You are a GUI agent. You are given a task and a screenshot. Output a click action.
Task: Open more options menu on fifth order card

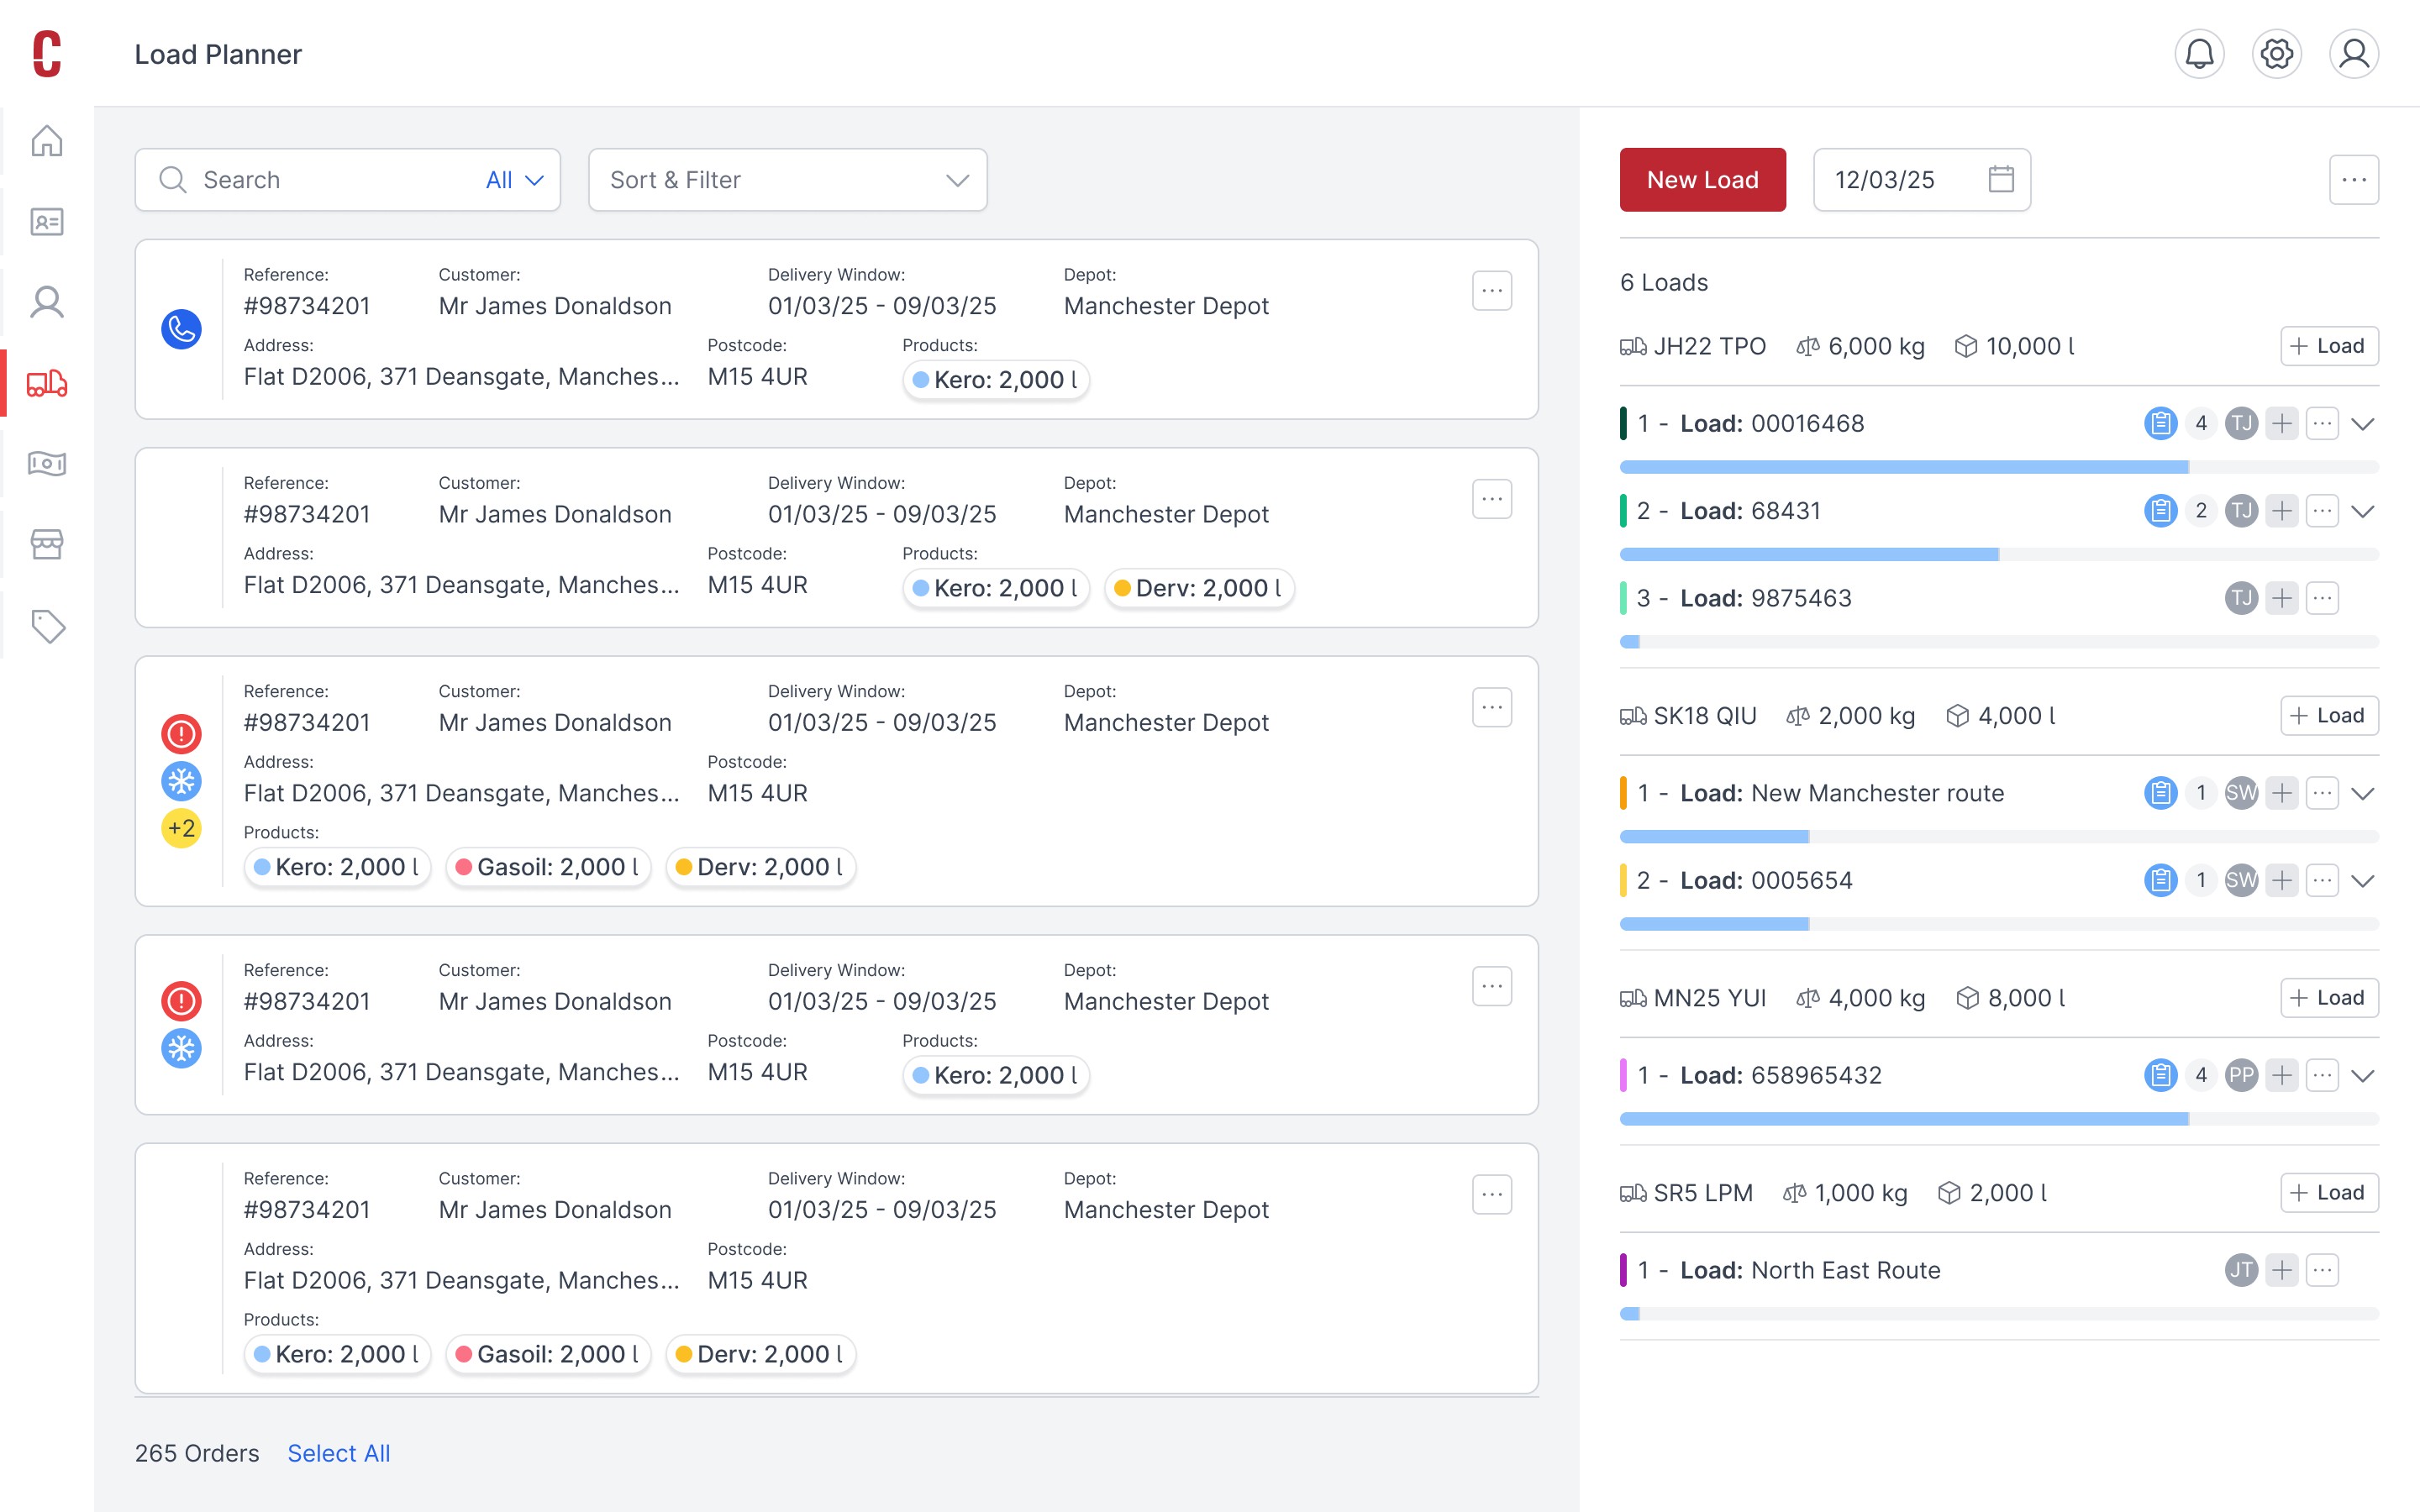[1491, 1194]
